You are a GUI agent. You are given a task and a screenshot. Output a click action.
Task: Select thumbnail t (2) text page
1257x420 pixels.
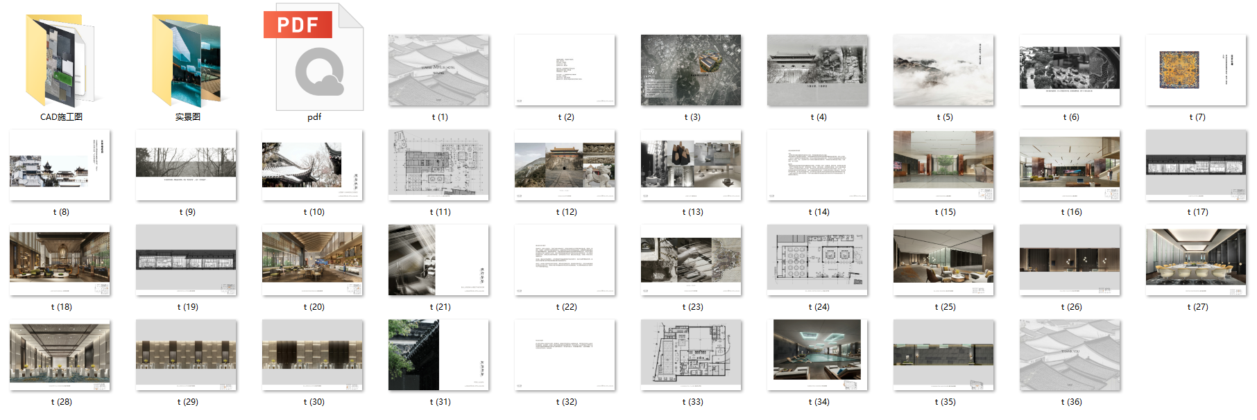coord(565,70)
